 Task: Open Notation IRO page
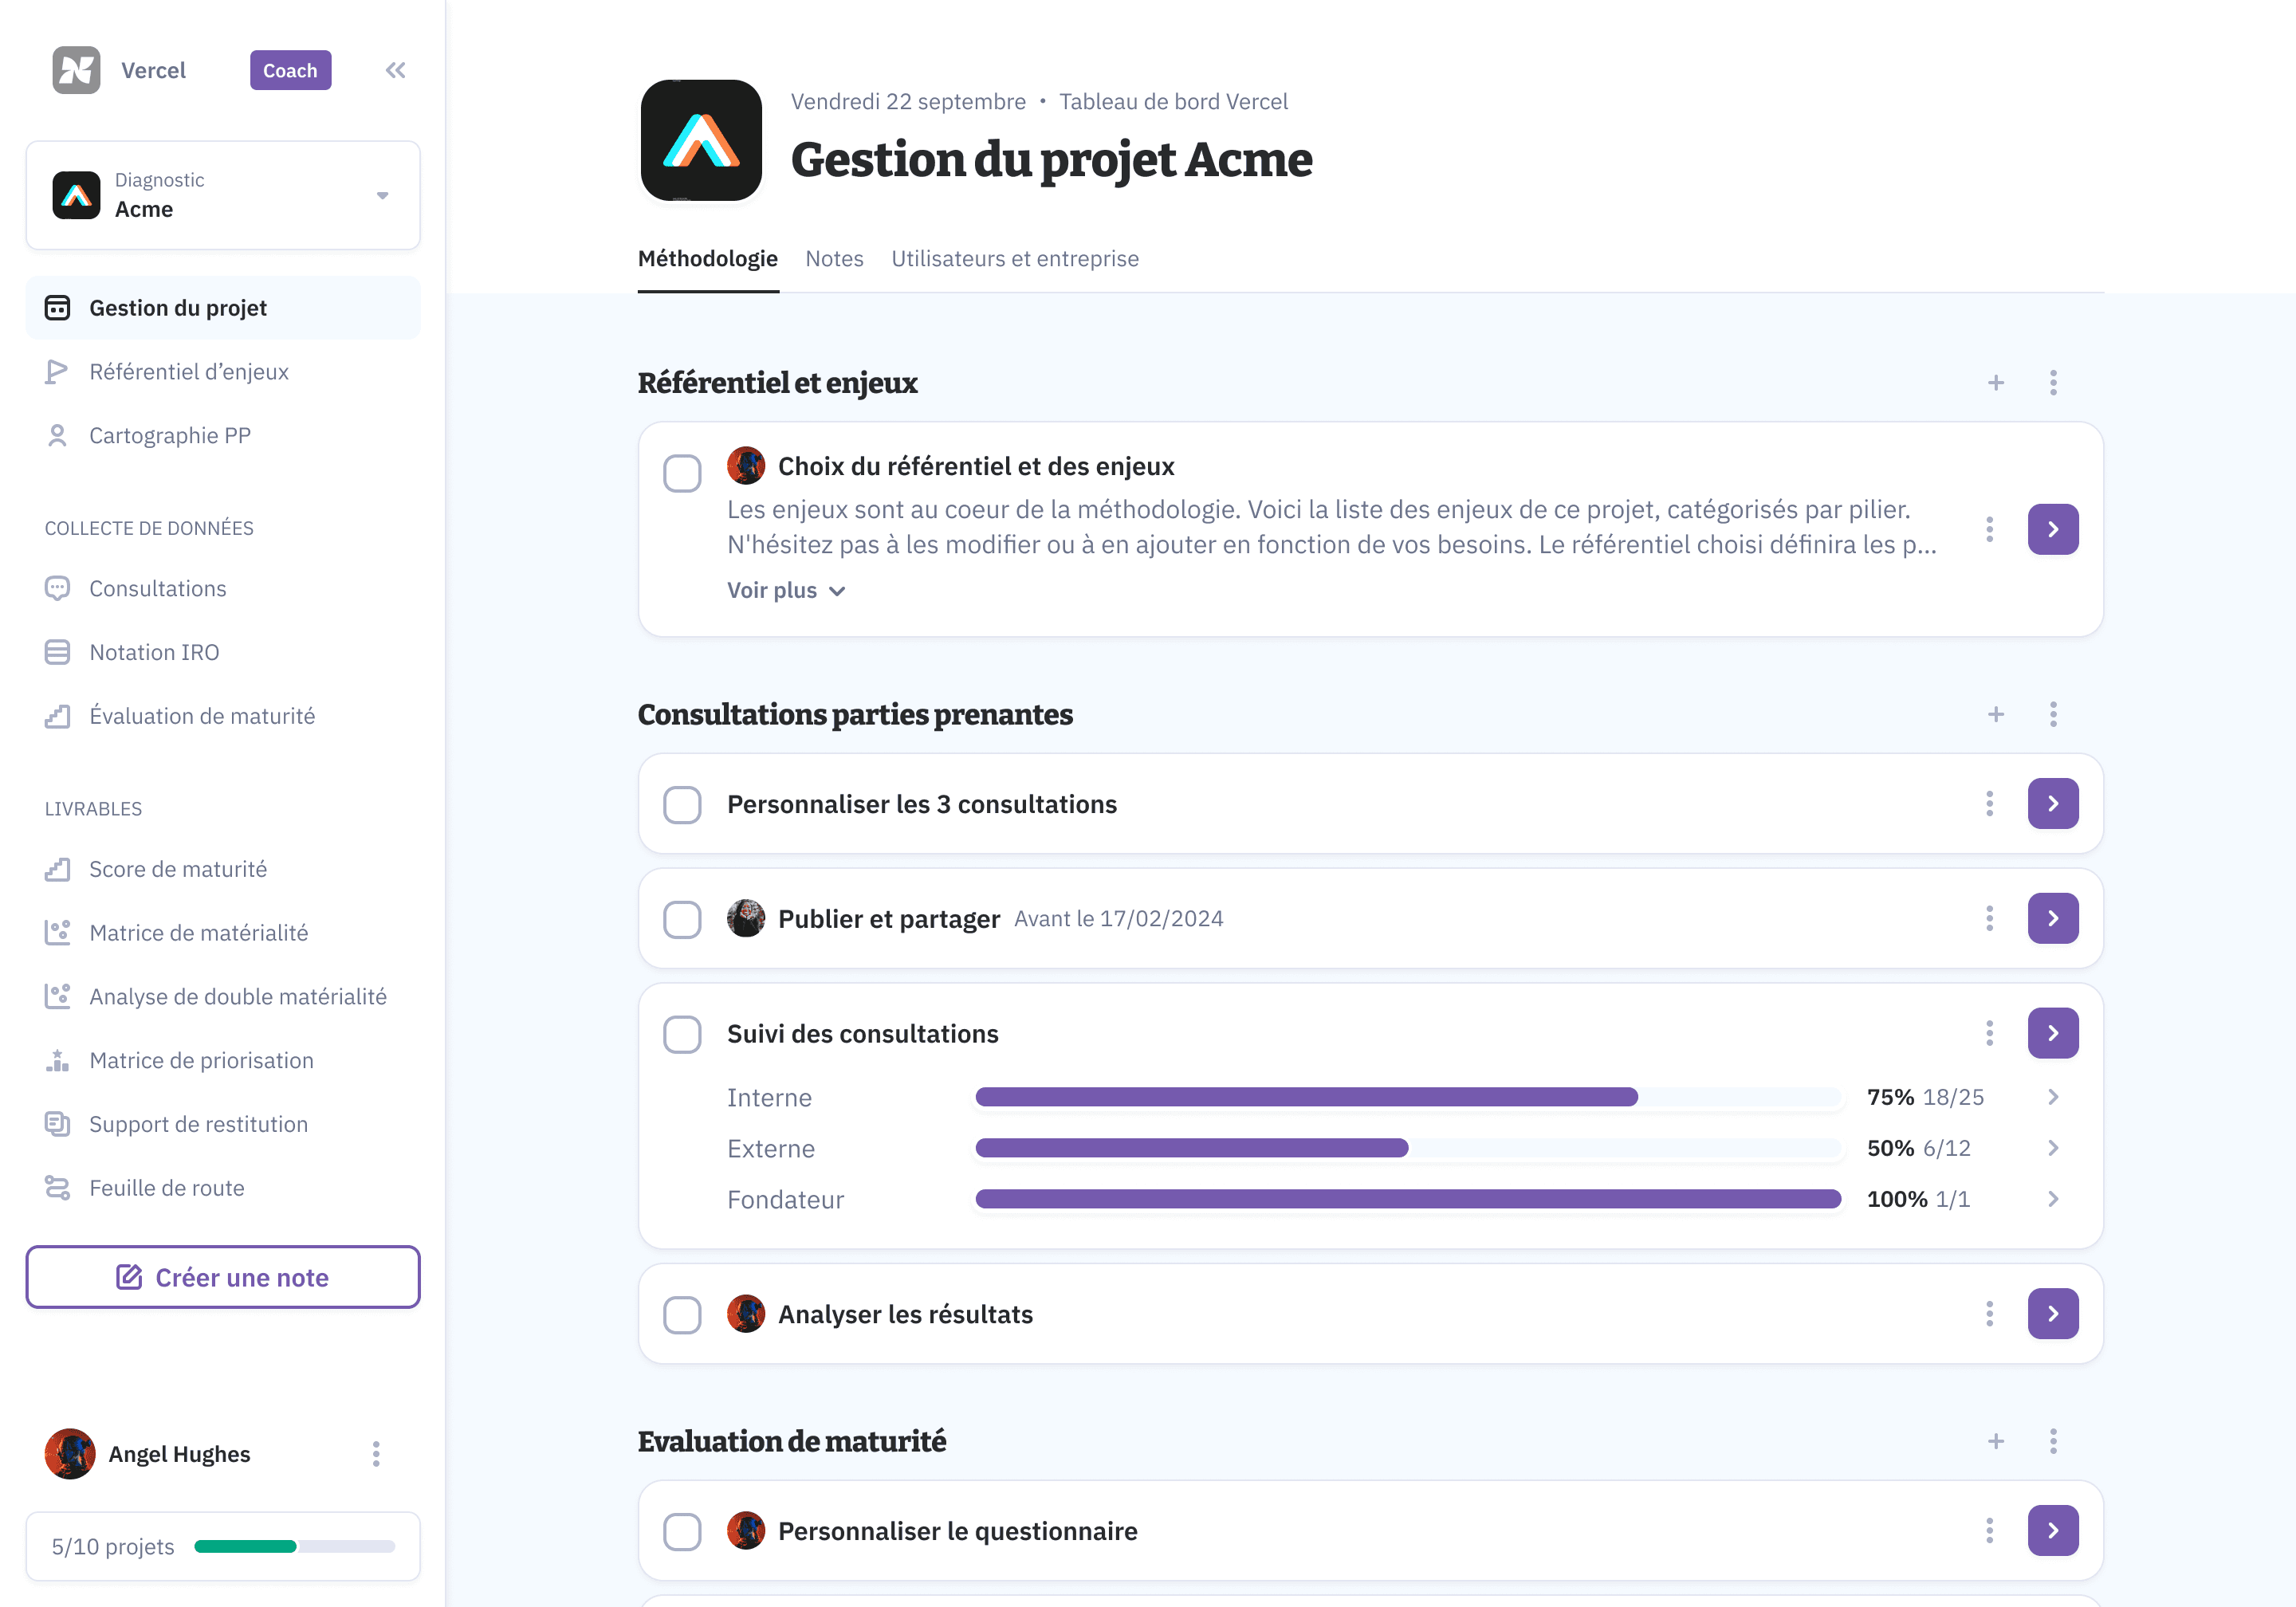(x=223, y=653)
